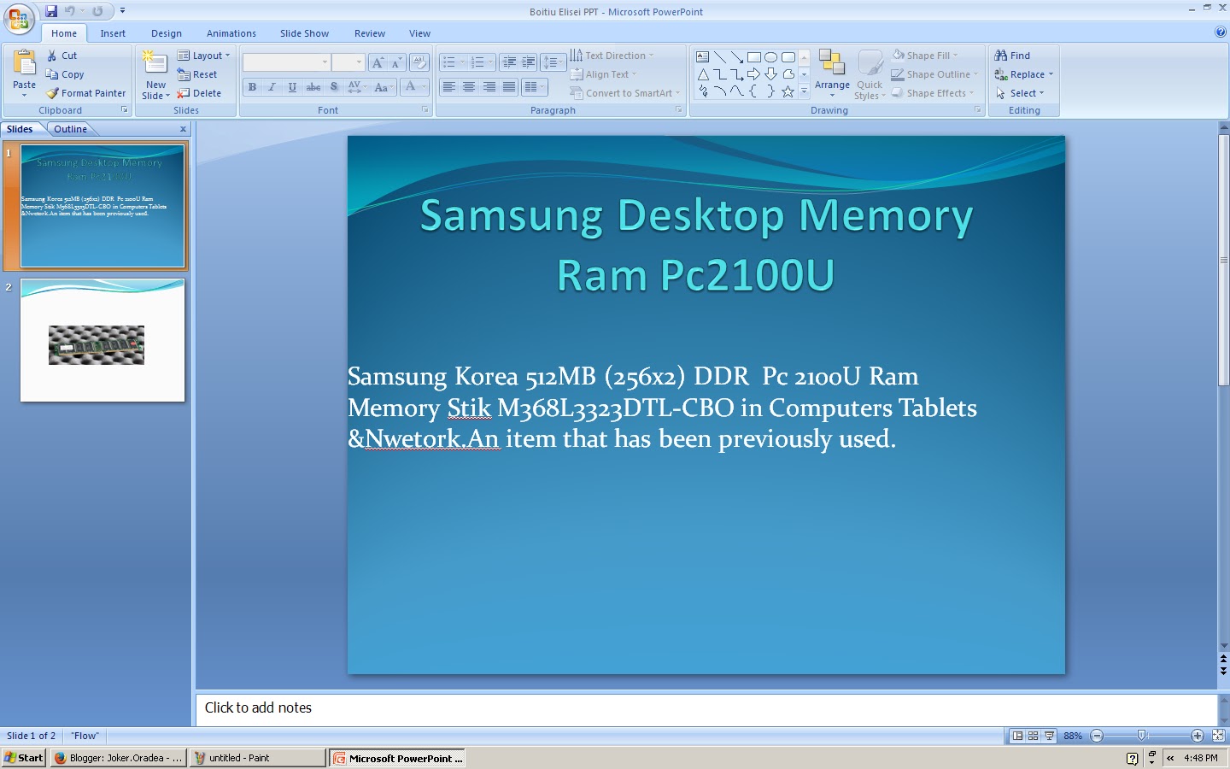This screenshot has width=1230, height=769.
Task: Click the 88% zoom level
Action: coord(1073,736)
